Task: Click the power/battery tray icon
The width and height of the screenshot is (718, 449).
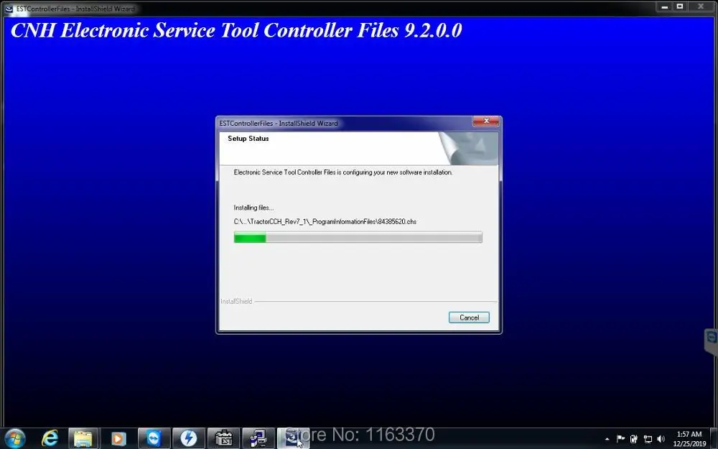Action: [634, 439]
